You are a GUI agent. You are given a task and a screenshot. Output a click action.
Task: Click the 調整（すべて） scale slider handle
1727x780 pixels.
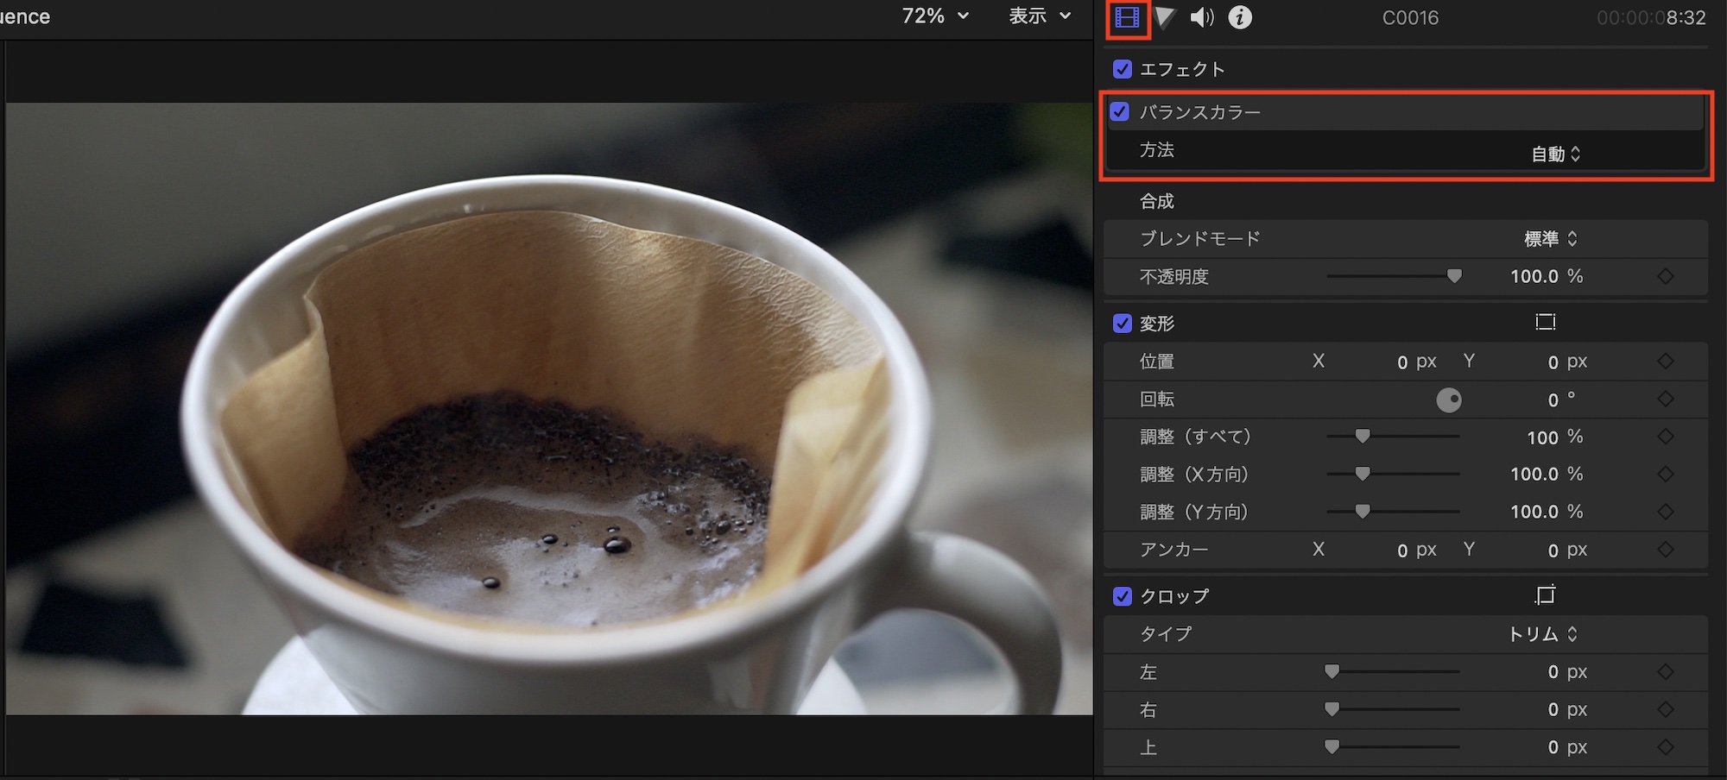click(x=1363, y=437)
